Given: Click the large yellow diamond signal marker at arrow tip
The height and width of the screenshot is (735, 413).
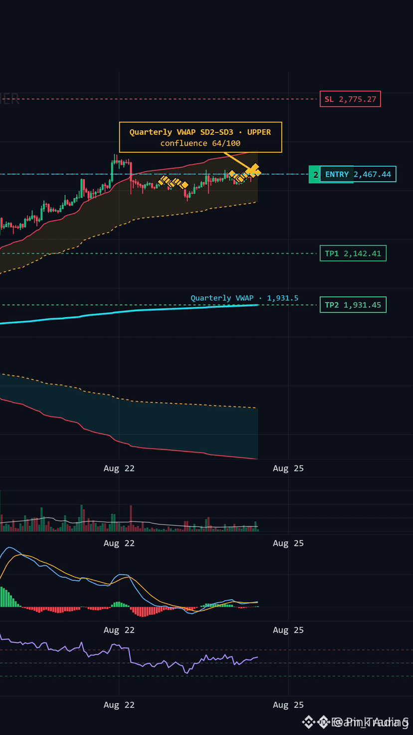Looking at the screenshot, I should pyautogui.click(x=253, y=171).
